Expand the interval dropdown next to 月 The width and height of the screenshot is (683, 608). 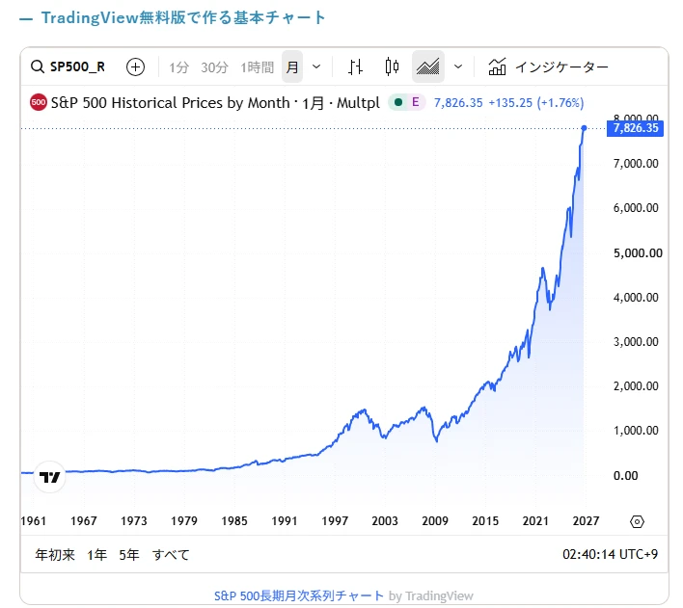click(x=316, y=67)
